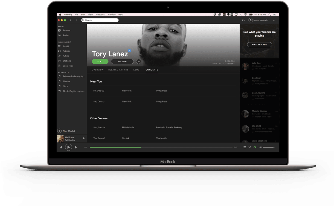The height and width of the screenshot is (206, 334).
Task: Open the Wi-Fi status menu
Action: pyautogui.click(x=245, y=14)
